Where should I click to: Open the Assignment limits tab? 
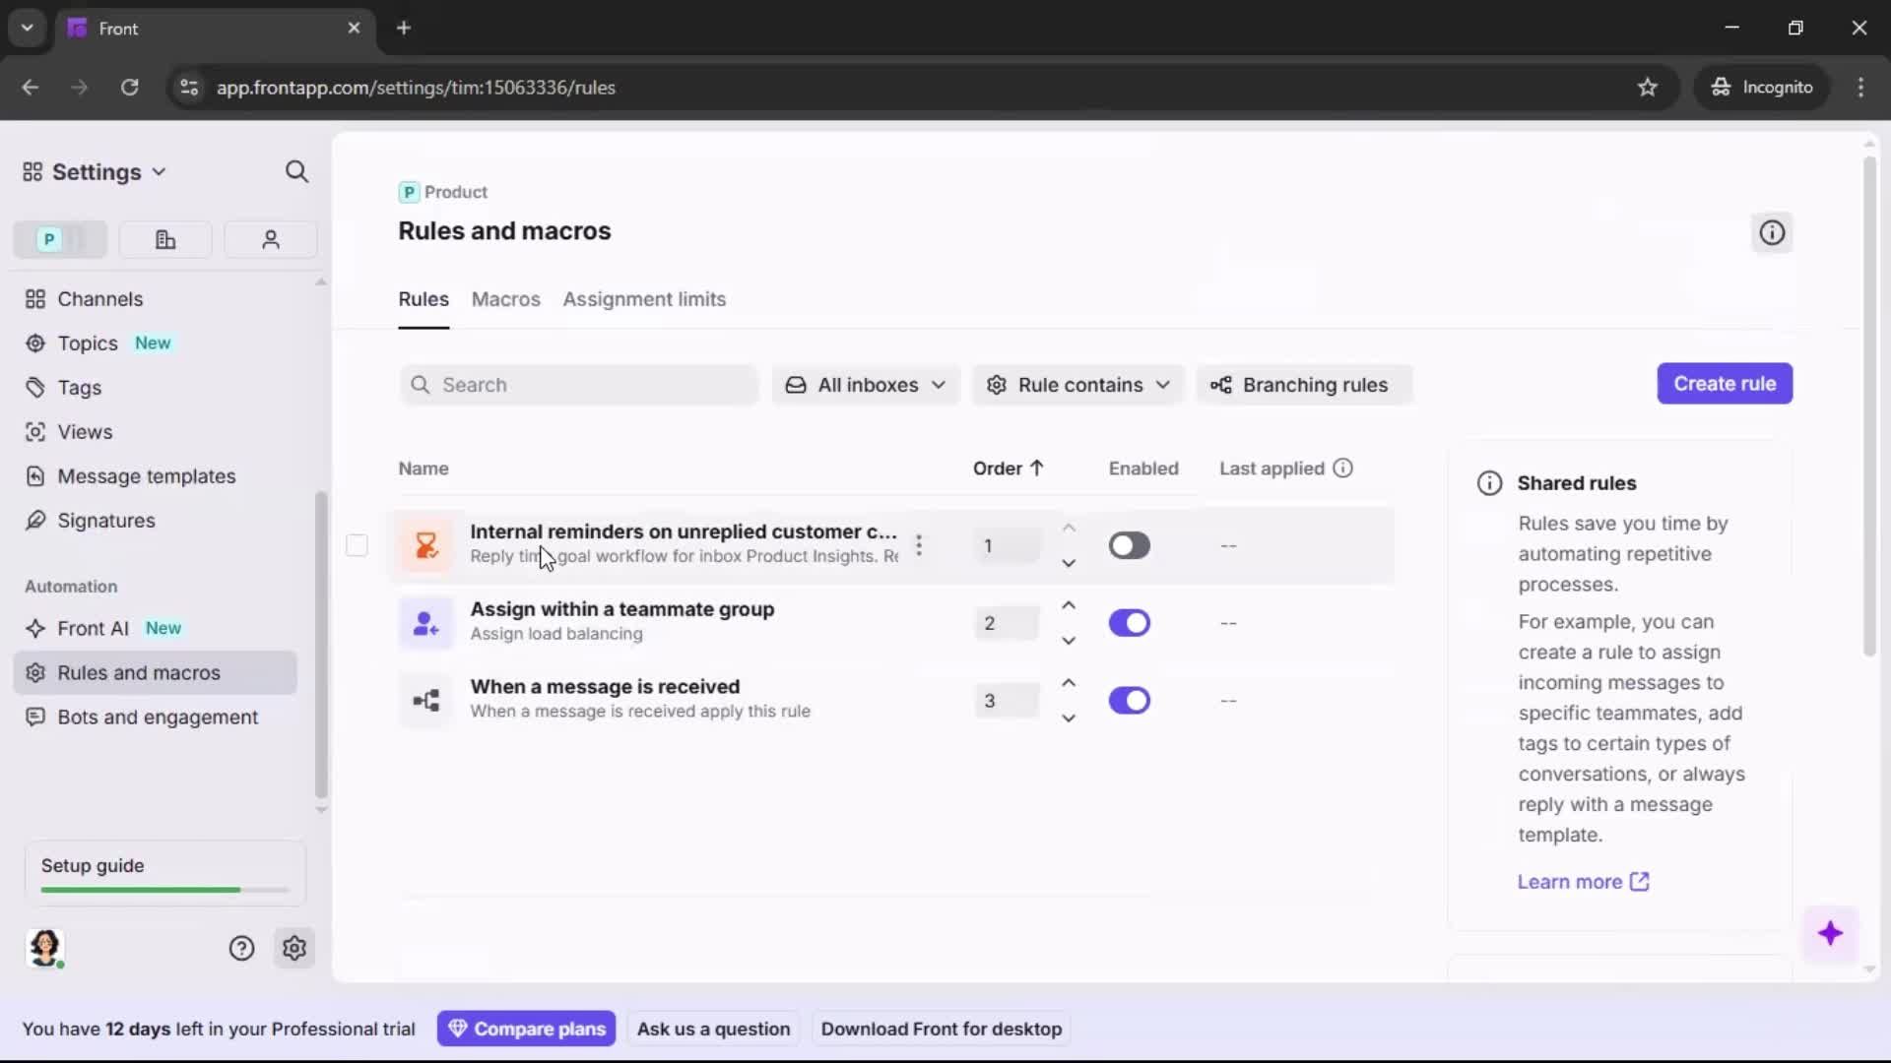644,300
